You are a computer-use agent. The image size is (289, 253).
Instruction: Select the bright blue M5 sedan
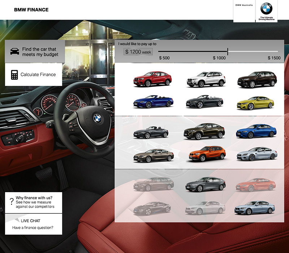point(256,131)
